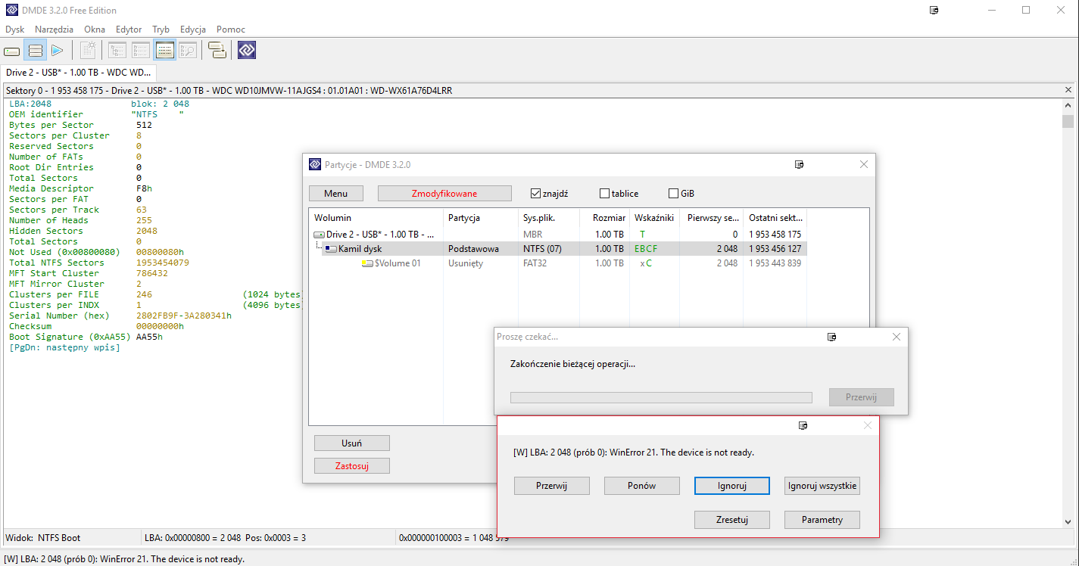Click the new sparkle page toolbar icon
Viewport: 1079px width, 566px height.
pyautogui.click(x=88, y=51)
